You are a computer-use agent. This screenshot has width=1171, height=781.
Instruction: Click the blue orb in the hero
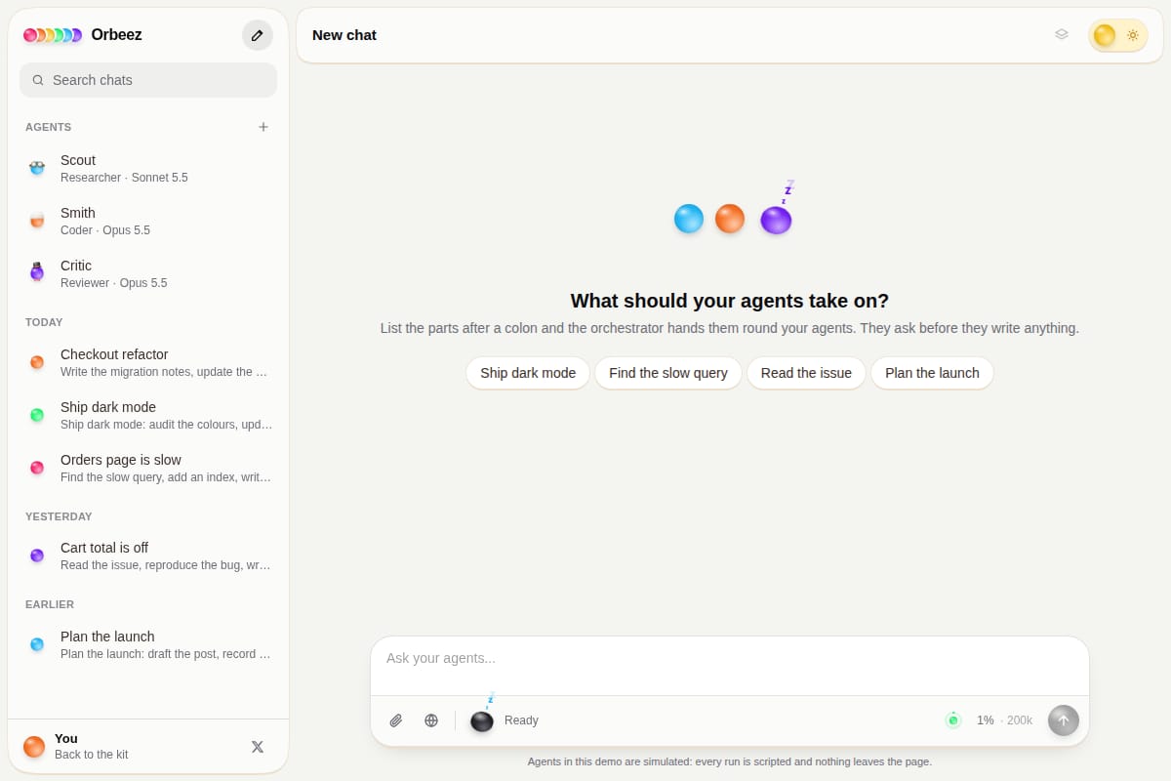coord(689,219)
